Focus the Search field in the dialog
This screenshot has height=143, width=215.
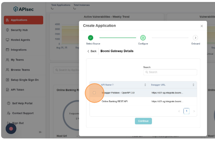click(170, 72)
